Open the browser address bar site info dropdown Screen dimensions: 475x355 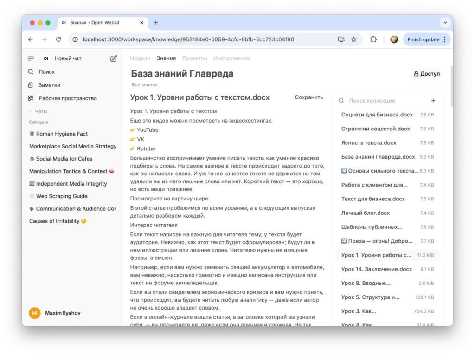pyautogui.click(x=75, y=39)
